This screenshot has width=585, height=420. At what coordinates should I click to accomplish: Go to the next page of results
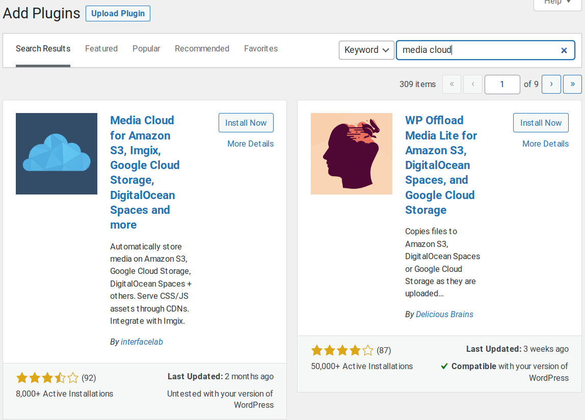point(551,84)
